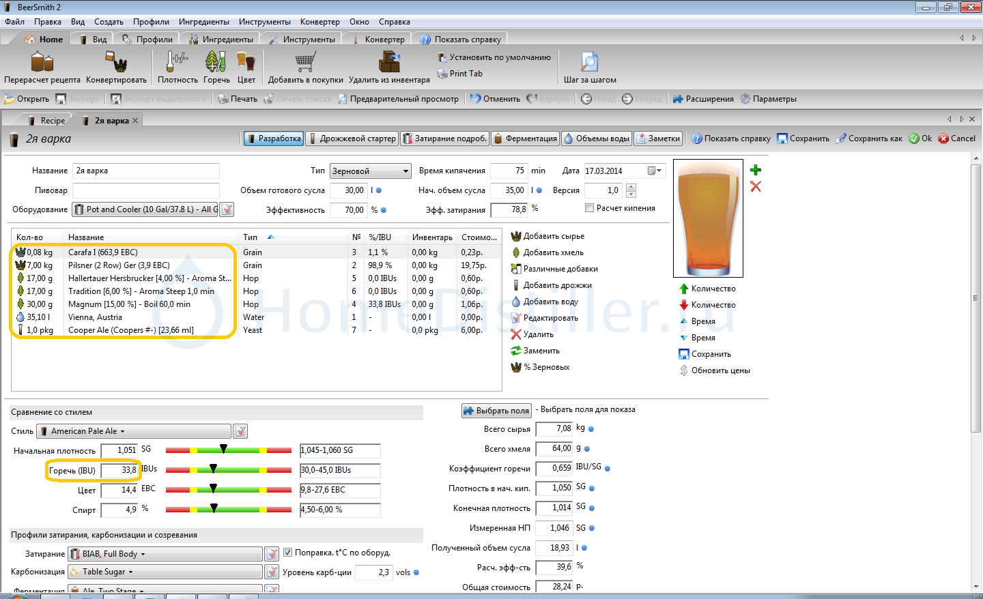Increase Версия stepper value

point(631,187)
